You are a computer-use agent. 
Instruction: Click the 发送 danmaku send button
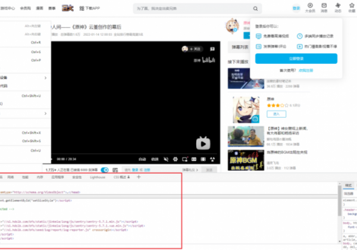click(209, 170)
